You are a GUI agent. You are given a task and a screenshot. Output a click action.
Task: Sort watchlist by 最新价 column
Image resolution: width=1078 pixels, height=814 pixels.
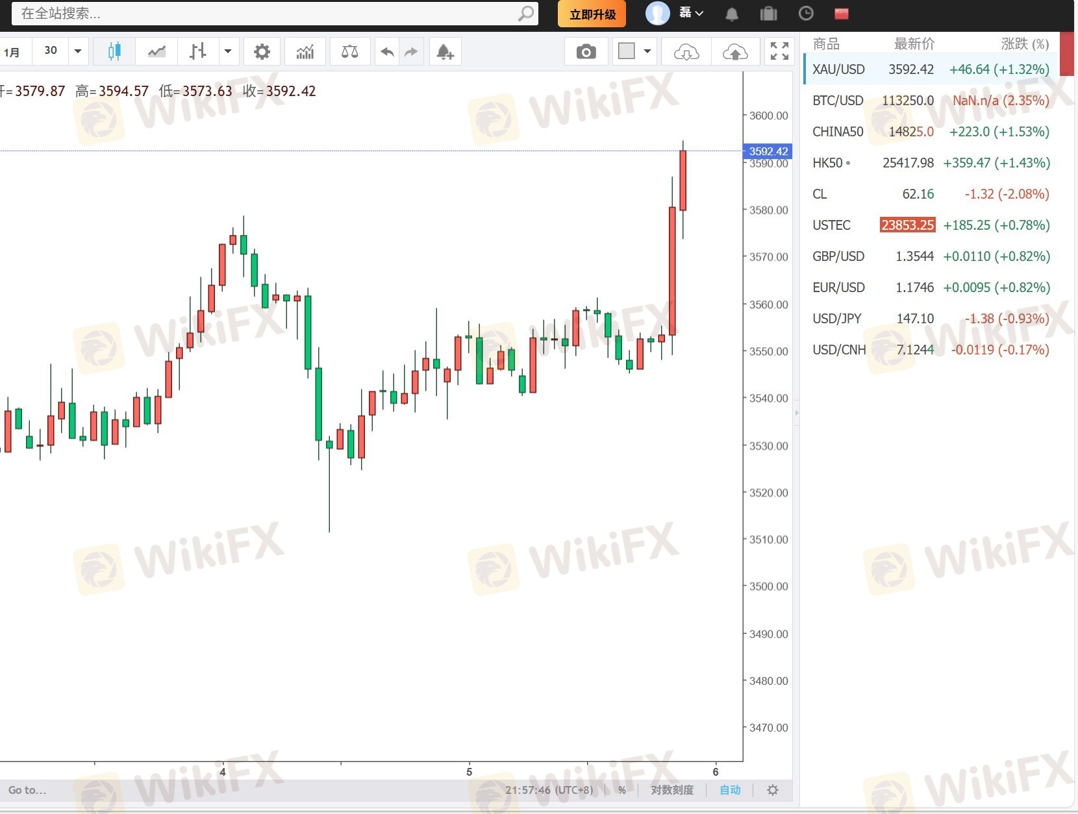pos(914,43)
